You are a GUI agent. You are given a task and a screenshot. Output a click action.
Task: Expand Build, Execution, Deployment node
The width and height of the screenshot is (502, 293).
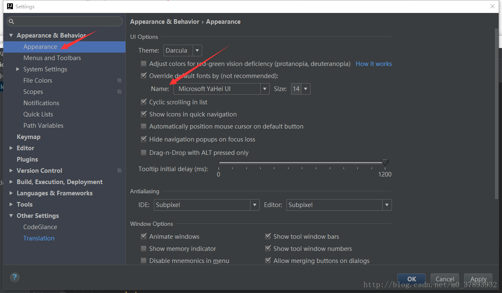[11, 182]
